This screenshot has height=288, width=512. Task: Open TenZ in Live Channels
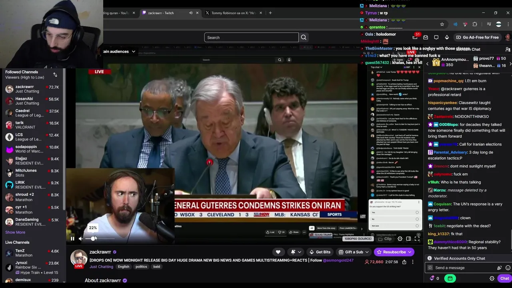click(x=32, y=253)
